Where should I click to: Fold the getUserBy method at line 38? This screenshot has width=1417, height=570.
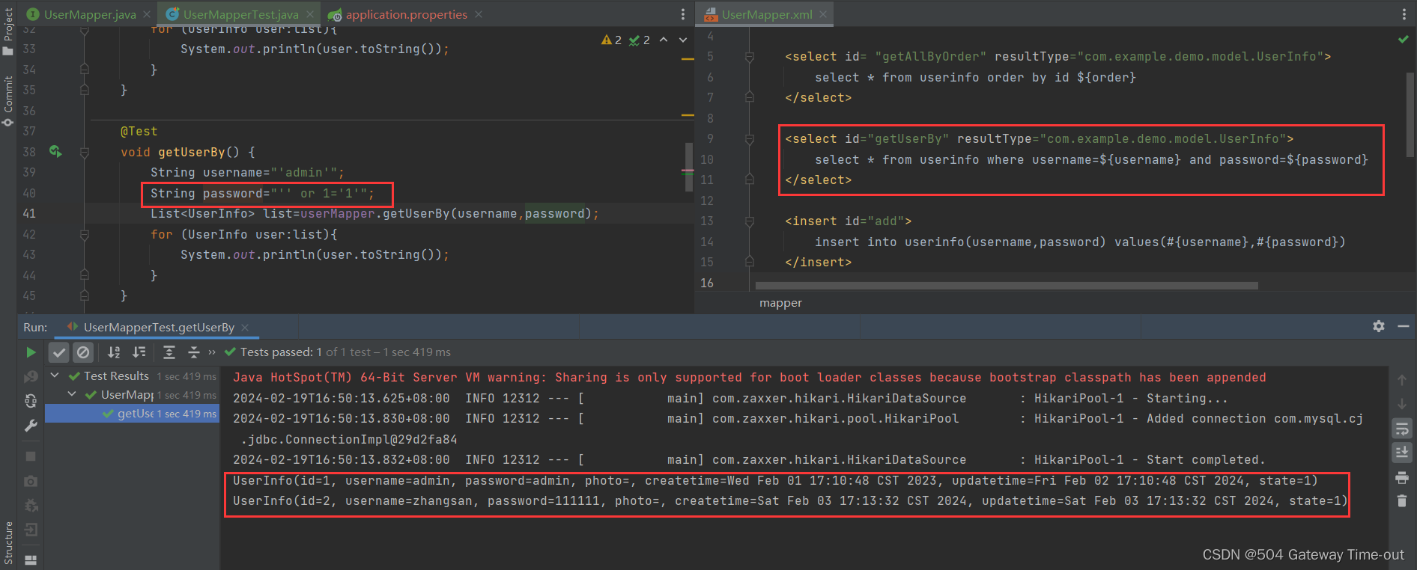click(x=84, y=153)
